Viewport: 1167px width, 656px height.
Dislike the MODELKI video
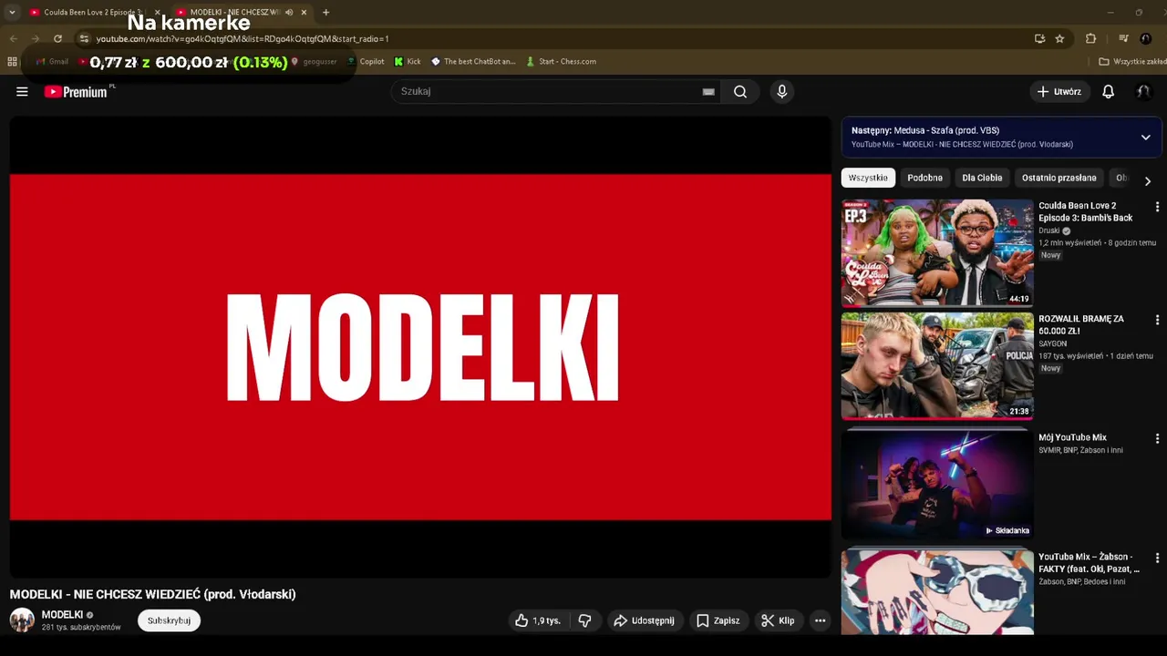[x=584, y=620]
